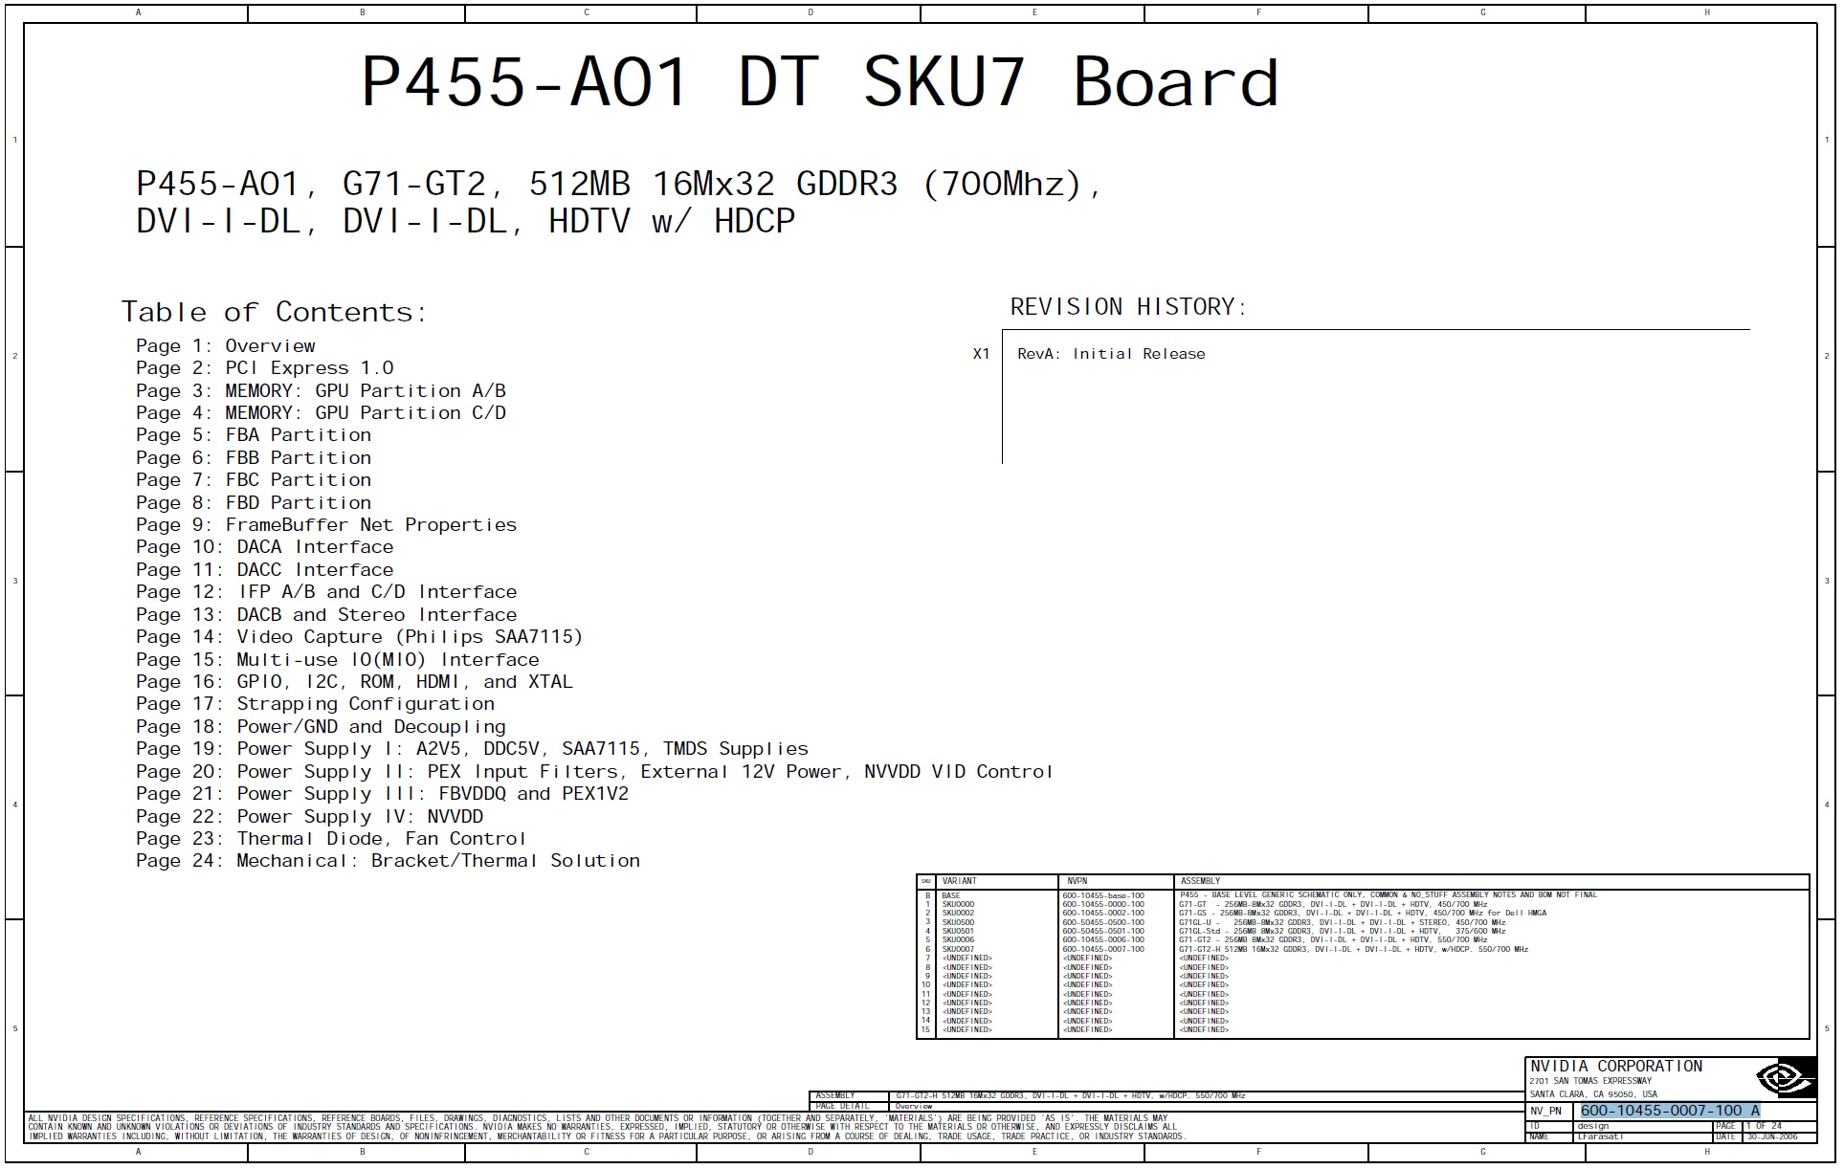The height and width of the screenshot is (1169, 1844).
Task: Click the '1 OF 24' page value
Action: 1764,1127
